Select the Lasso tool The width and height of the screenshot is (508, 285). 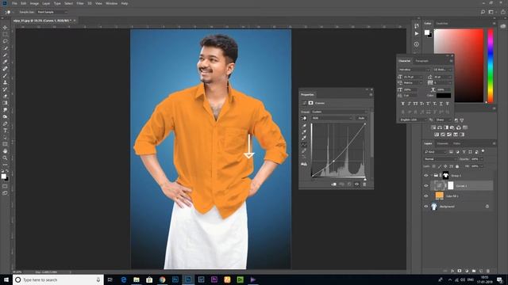coord(5,41)
